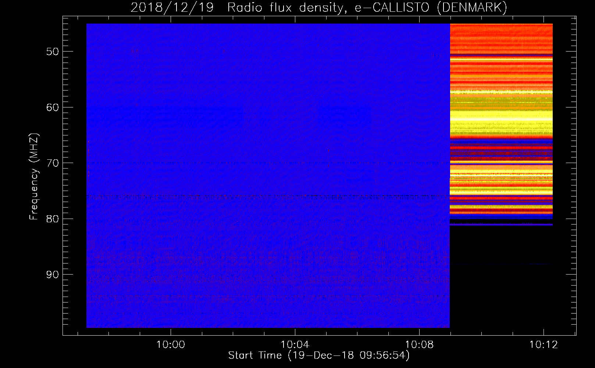Click the 10:04 time tick label

pos(295,345)
